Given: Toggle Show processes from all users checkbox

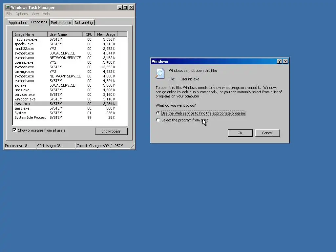Looking at the screenshot, I should (x=14, y=130).
